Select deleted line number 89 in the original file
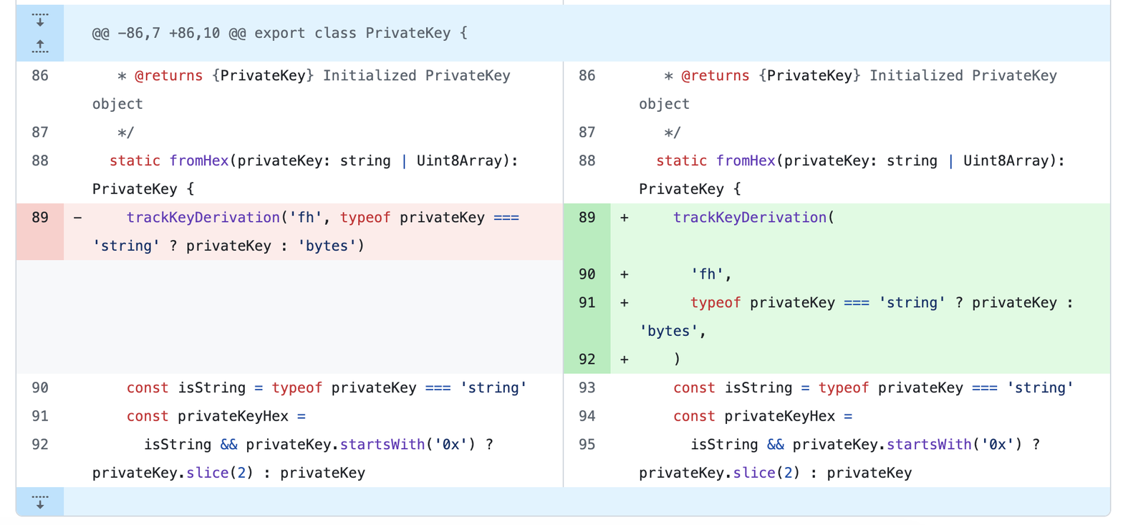This screenshot has height=525, width=1123. click(39, 217)
